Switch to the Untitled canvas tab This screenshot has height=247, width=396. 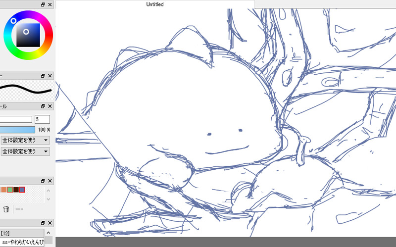(x=155, y=4)
